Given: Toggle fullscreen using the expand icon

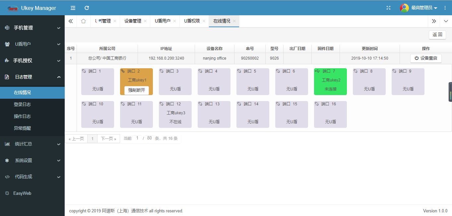Looking at the screenshot, I should [x=389, y=8].
